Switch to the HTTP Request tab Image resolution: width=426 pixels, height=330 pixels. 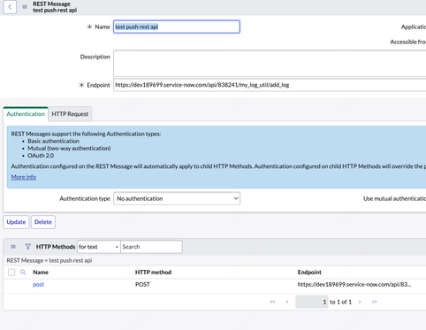[70, 114]
